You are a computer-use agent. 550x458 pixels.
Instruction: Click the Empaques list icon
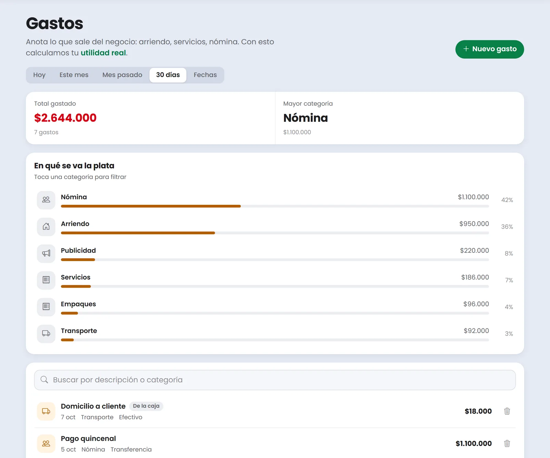(x=46, y=307)
